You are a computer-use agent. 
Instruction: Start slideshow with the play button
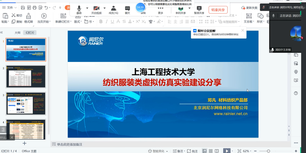[x=226, y=151]
